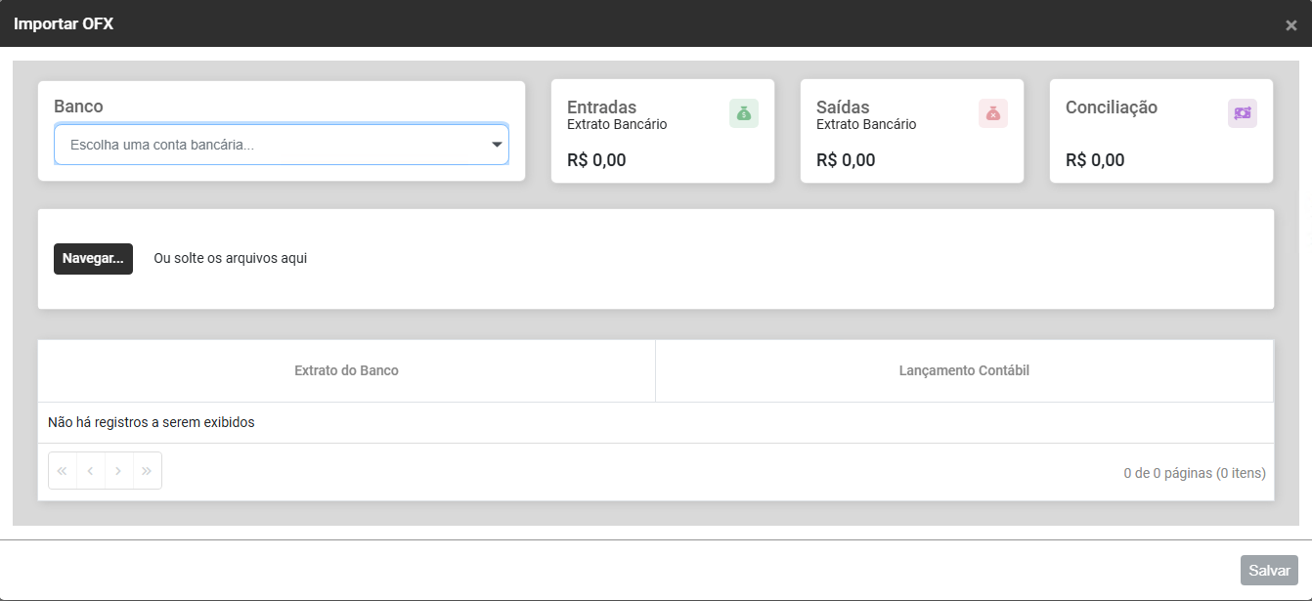The image size is (1312, 601).
Task: Click the green money bag Entradas icon
Action: coord(744,113)
